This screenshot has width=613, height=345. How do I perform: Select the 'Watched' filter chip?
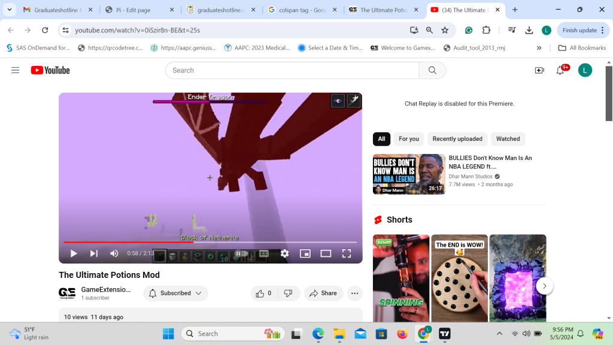pos(508,139)
